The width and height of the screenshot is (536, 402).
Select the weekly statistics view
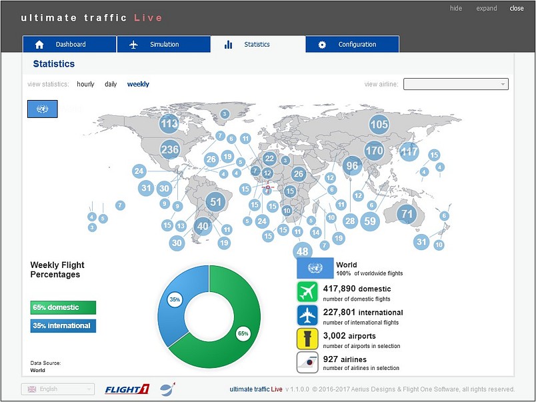coord(138,84)
